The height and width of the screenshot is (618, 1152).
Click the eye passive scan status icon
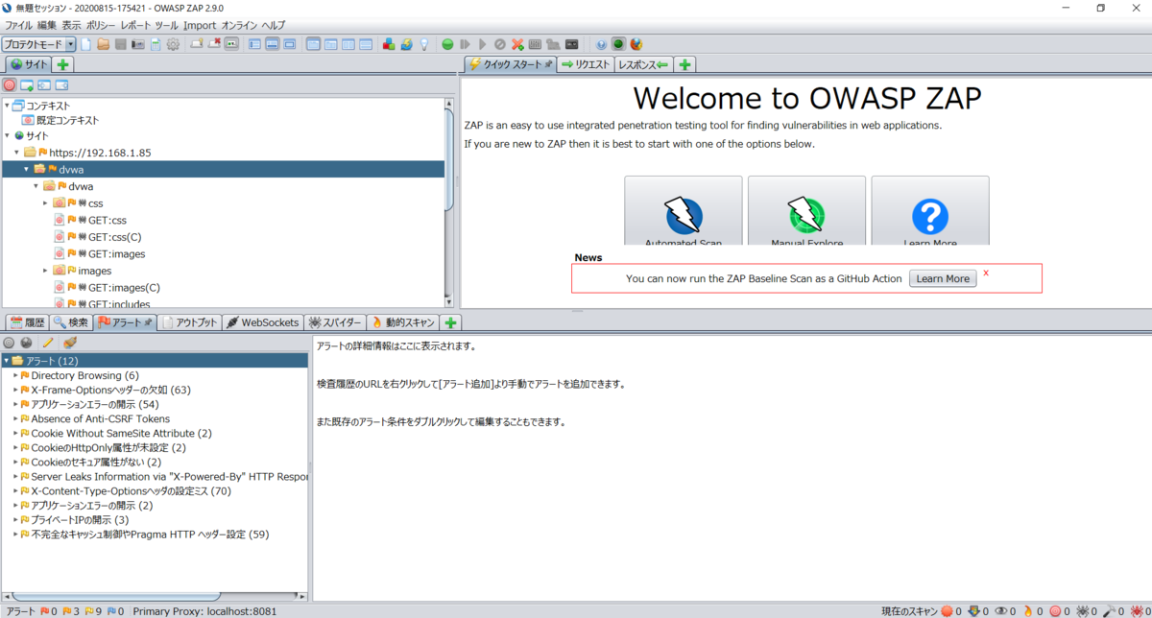[x=1000, y=610]
